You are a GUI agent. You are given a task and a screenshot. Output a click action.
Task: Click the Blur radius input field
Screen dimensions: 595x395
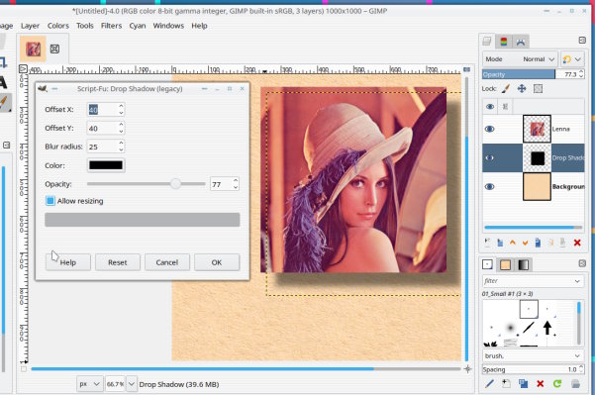tap(102, 147)
